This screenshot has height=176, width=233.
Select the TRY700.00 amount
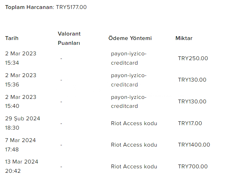[193, 166]
